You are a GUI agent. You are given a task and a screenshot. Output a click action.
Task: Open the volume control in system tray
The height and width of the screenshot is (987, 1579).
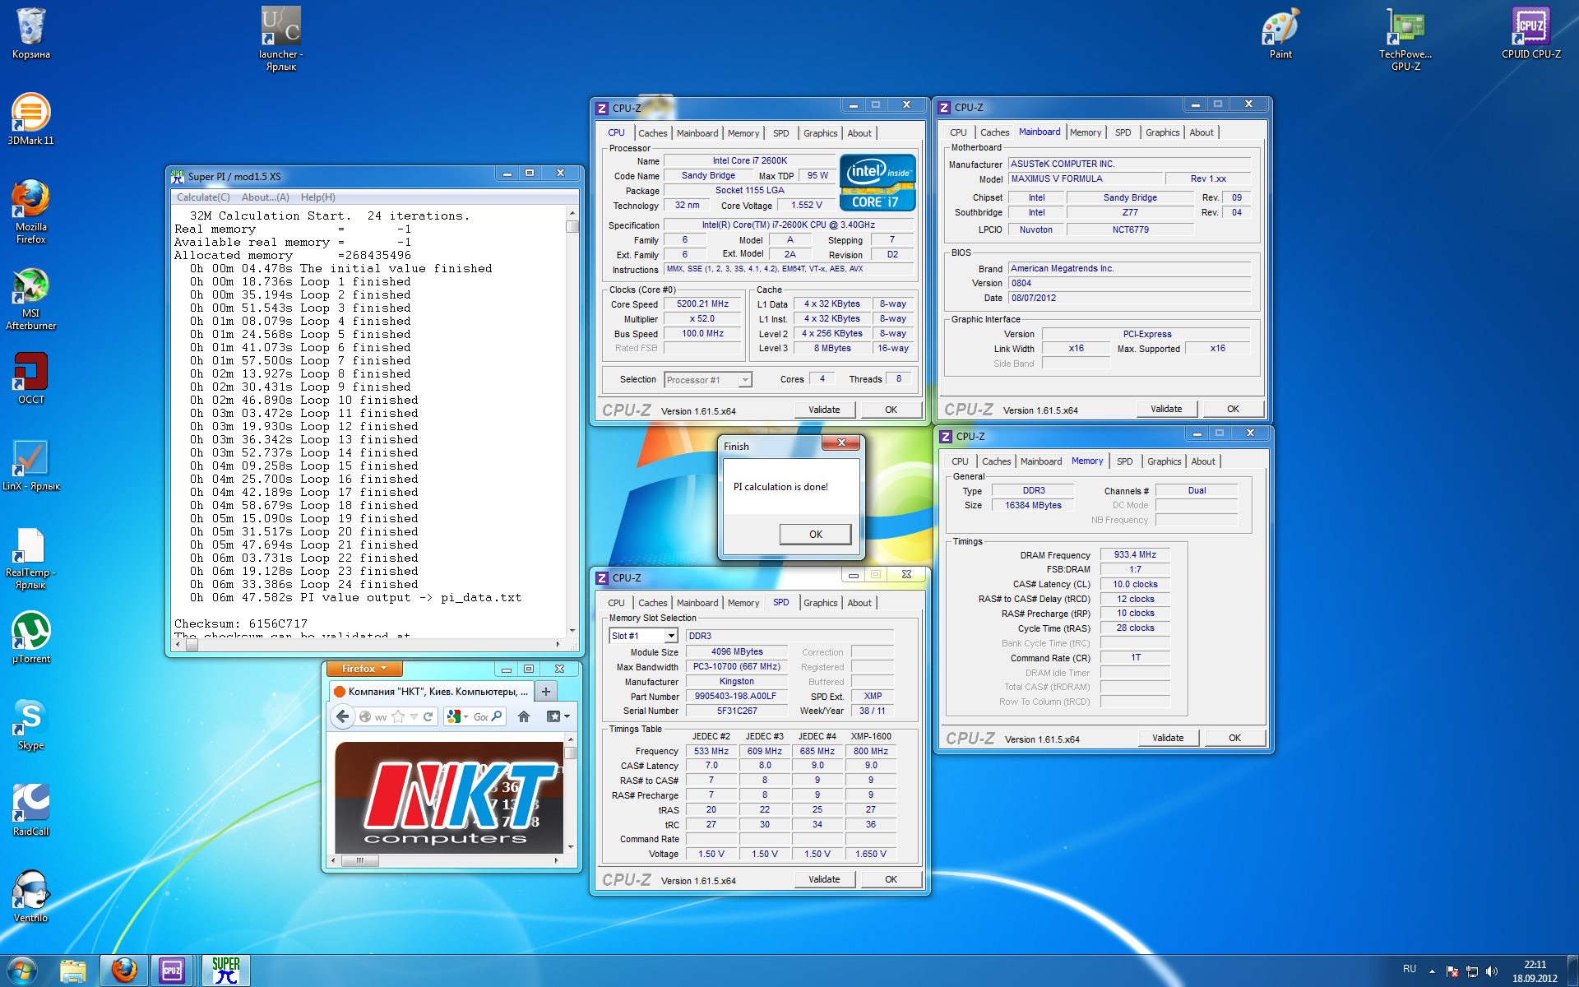[x=1492, y=971]
